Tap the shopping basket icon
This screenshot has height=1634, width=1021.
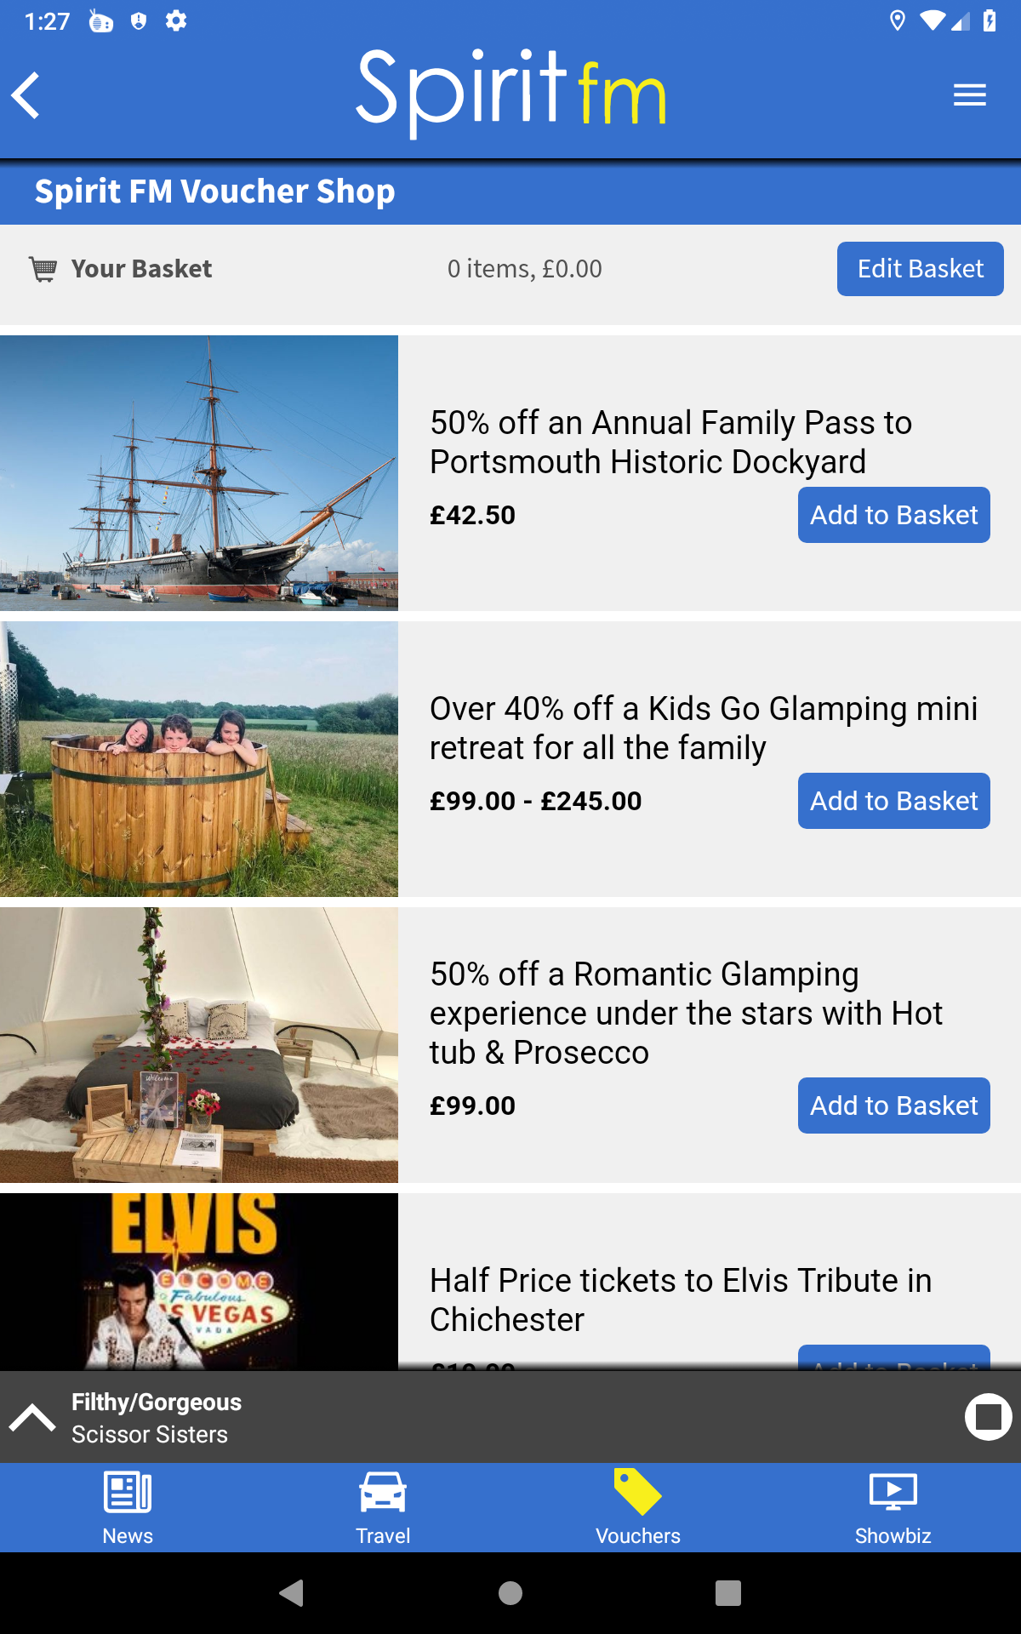(43, 269)
